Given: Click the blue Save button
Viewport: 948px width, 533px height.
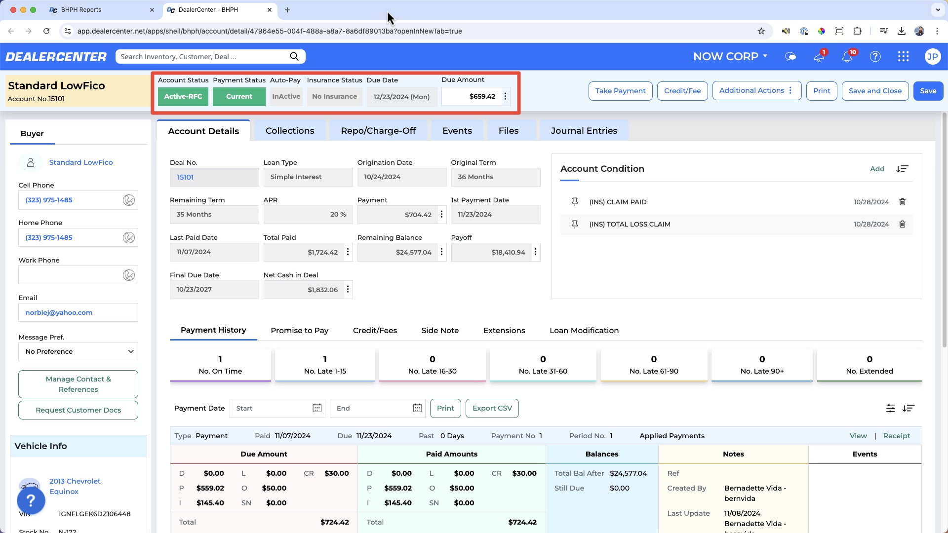Looking at the screenshot, I should point(928,91).
